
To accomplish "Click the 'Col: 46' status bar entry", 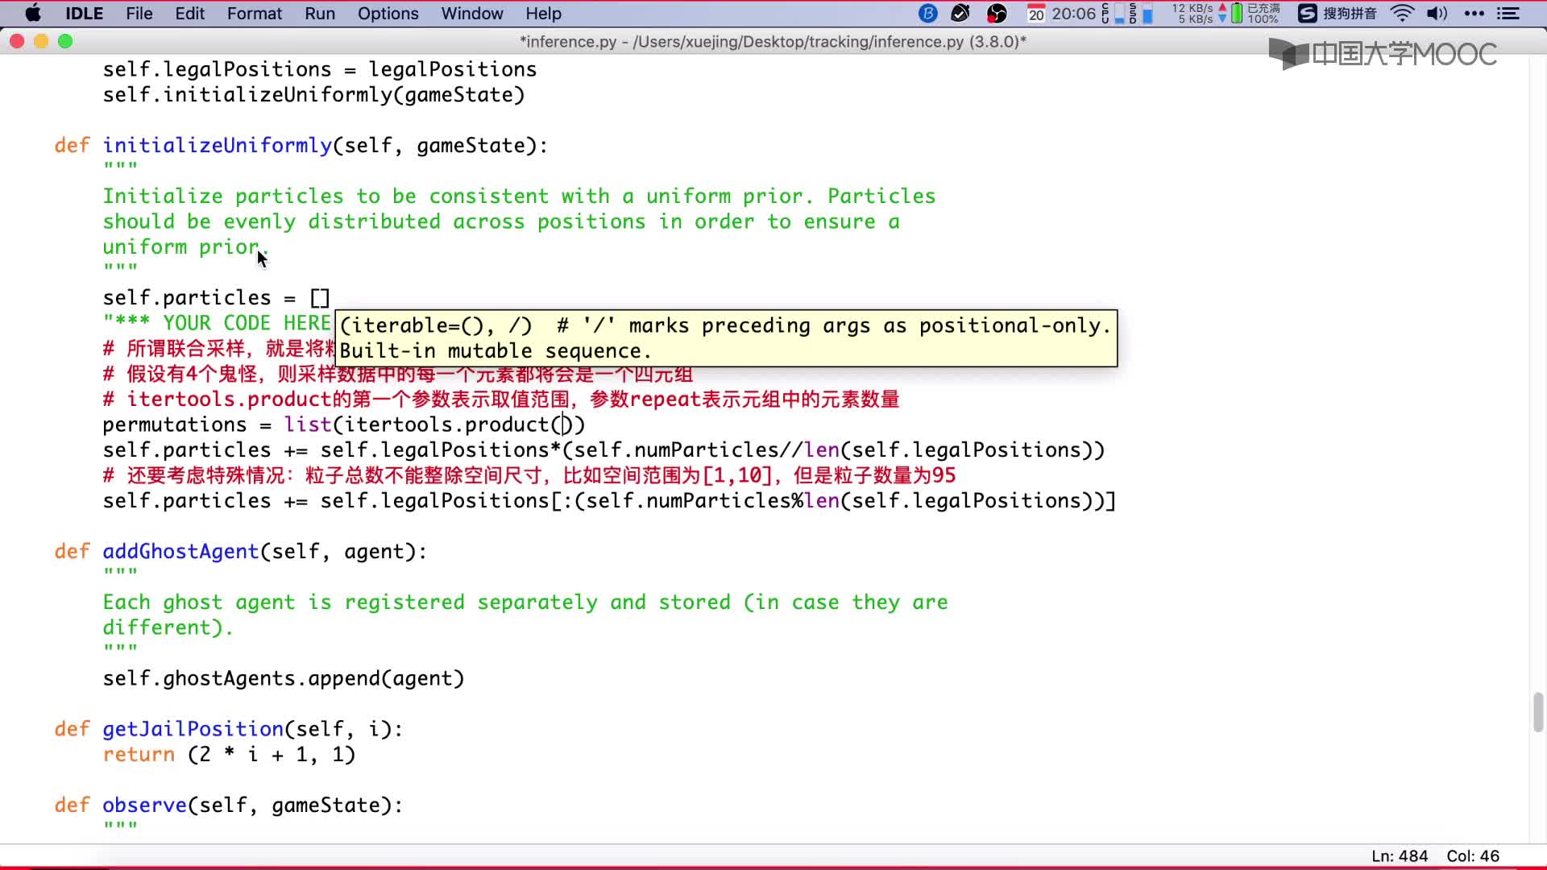I will [x=1473, y=856].
